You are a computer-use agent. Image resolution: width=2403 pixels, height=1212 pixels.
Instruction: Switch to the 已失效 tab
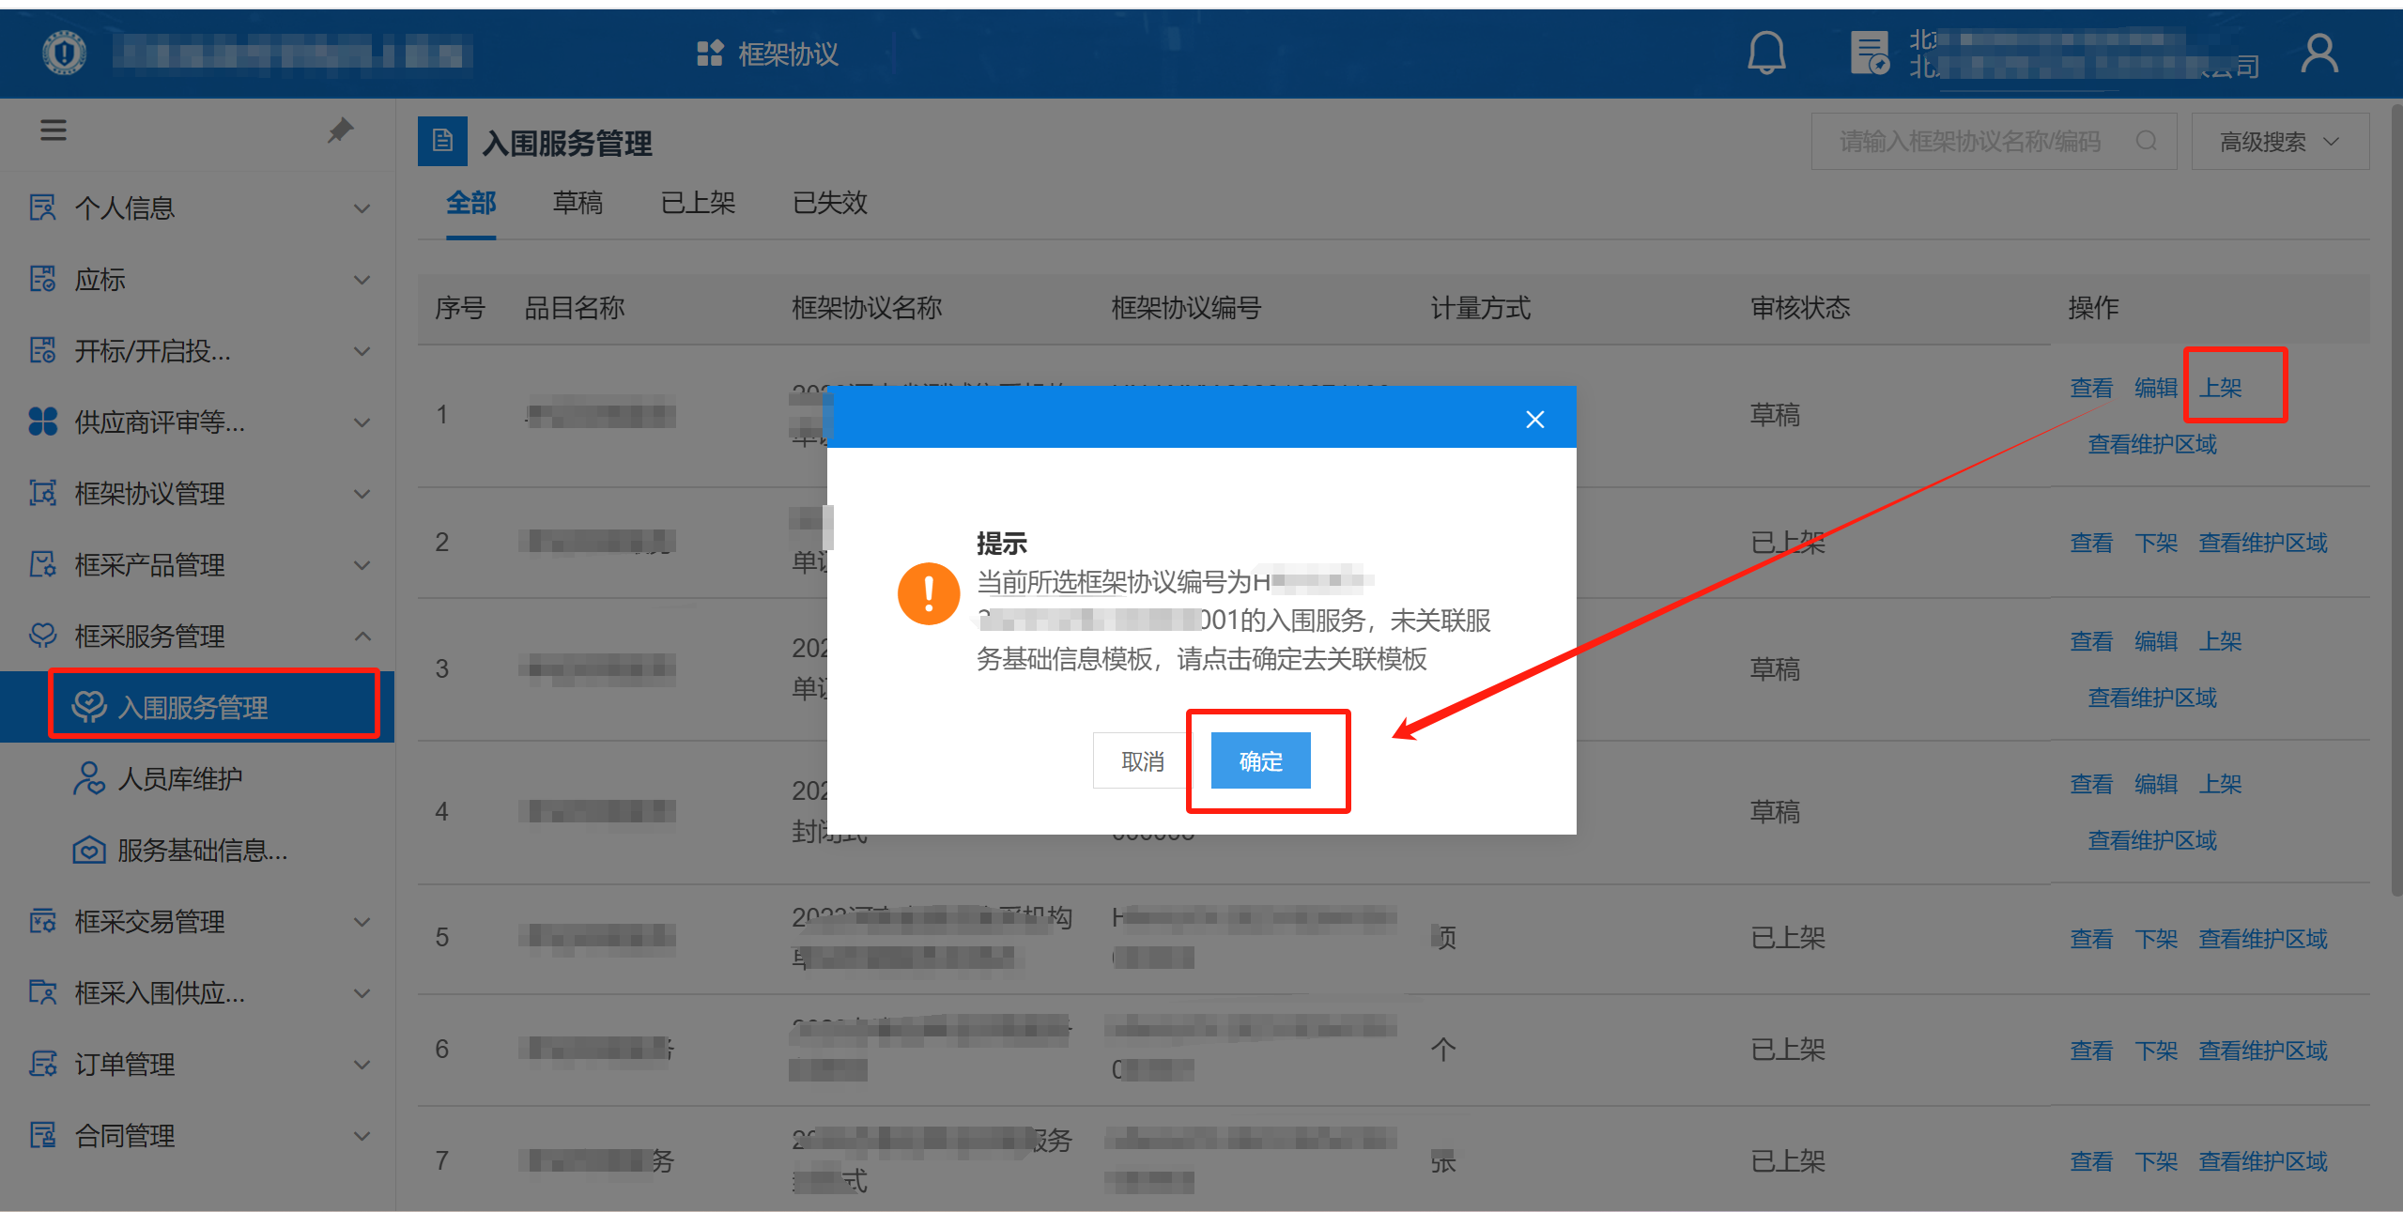(x=829, y=203)
